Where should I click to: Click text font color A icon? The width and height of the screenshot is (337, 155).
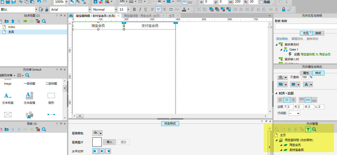click(184, 9)
